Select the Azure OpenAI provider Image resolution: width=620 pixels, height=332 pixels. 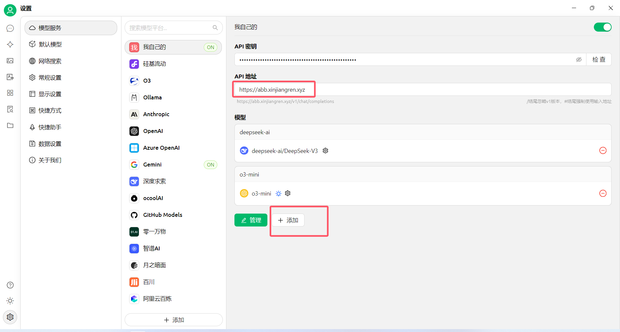click(173, 148)
